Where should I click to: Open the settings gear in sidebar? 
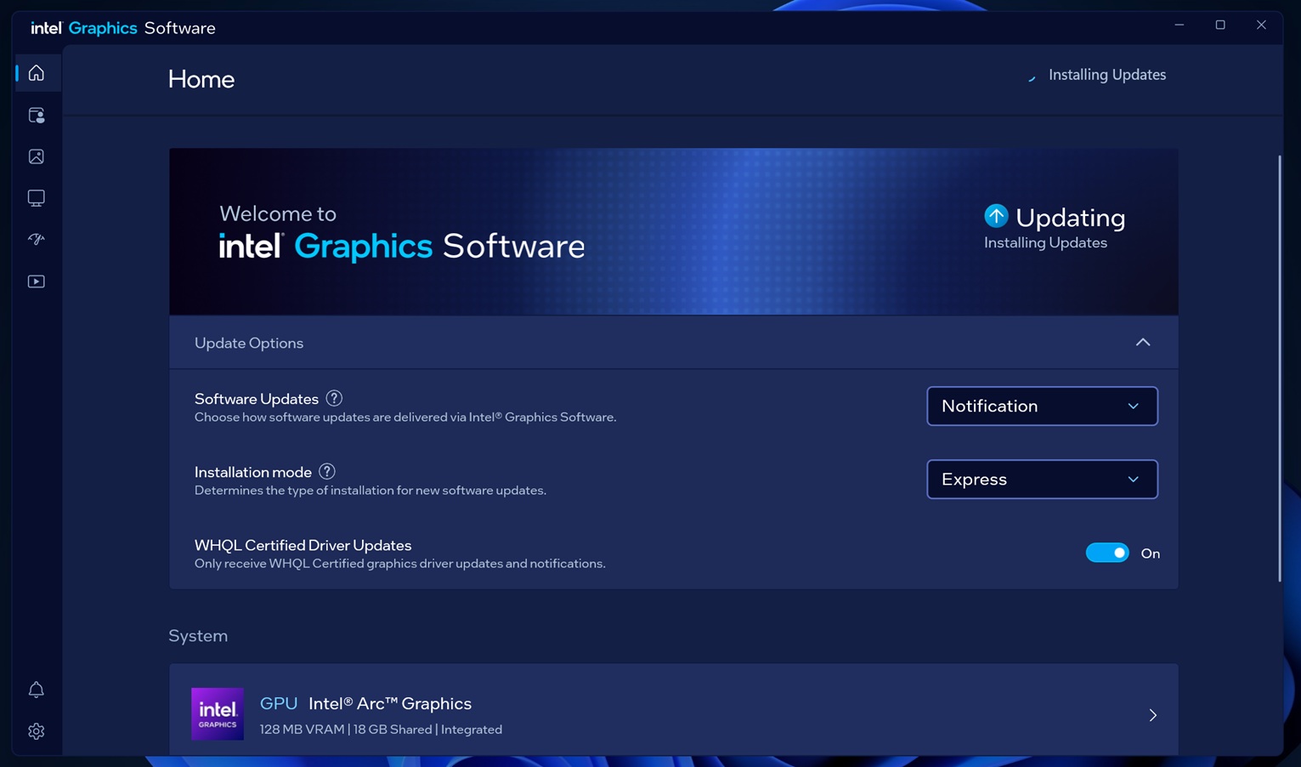[37, 731]
